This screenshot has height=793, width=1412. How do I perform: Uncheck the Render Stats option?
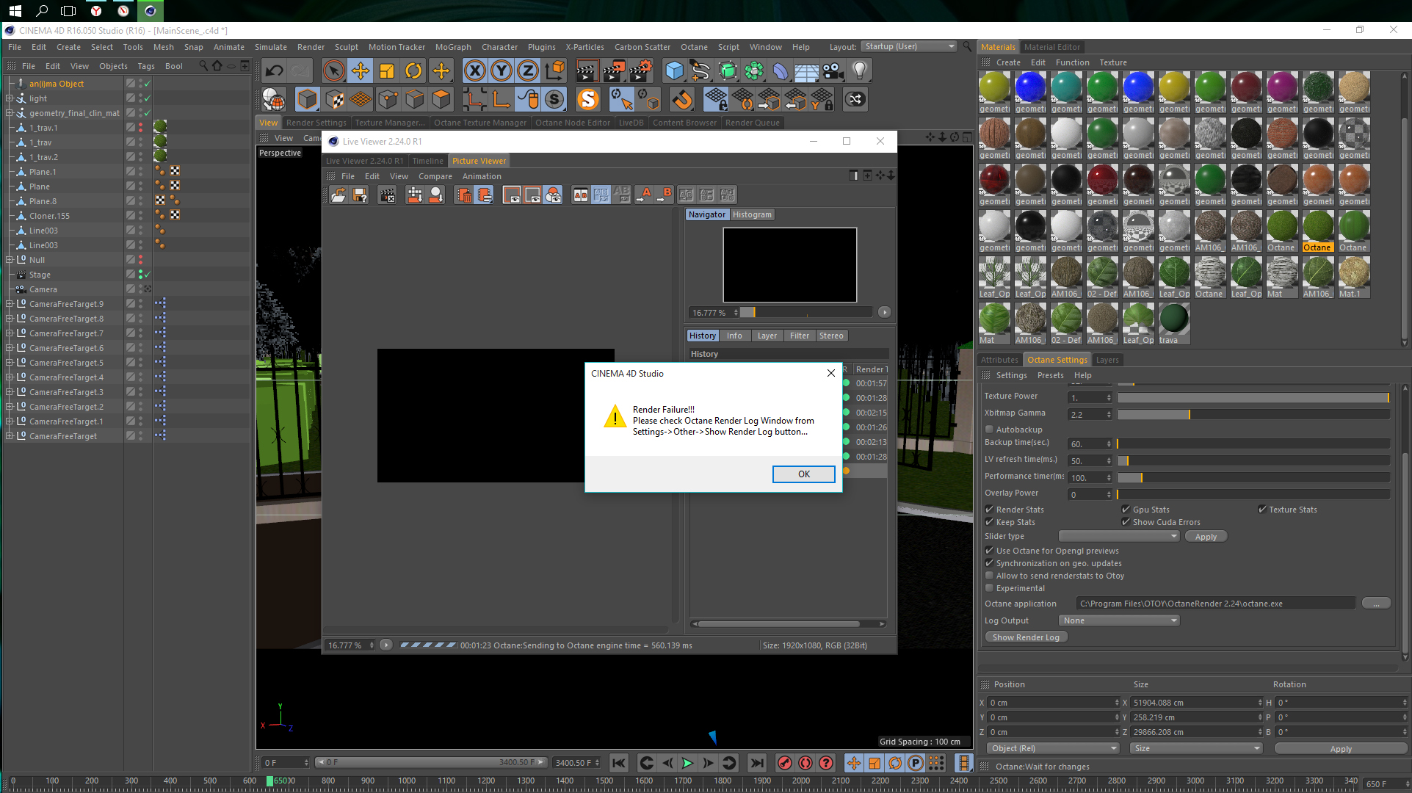pos(989,510)
